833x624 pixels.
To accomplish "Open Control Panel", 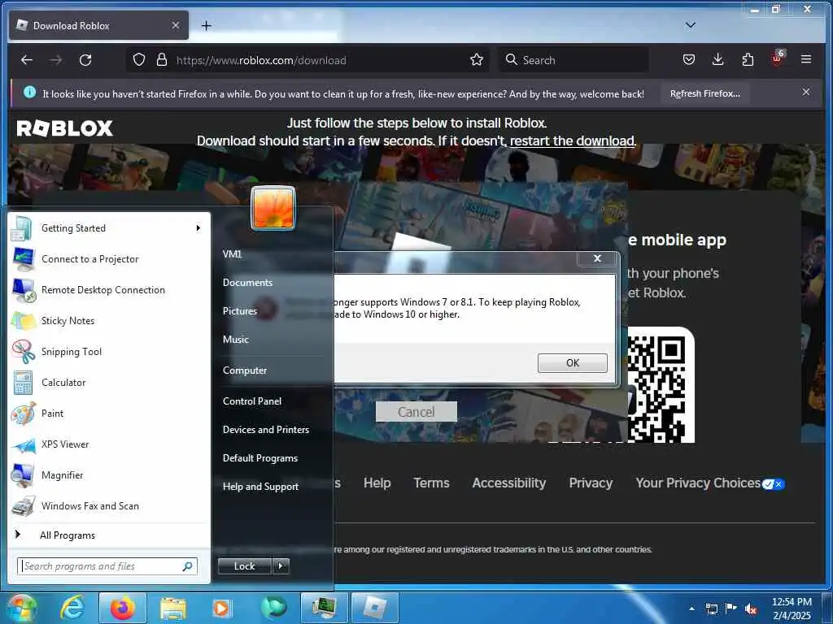I will click(252, 401).
